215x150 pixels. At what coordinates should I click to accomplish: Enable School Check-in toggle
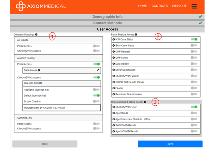(x=96, y=101)
